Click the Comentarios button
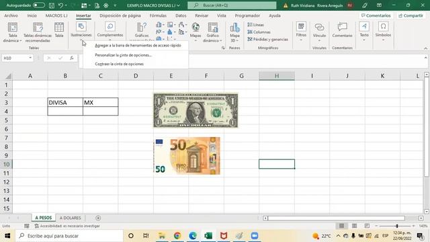430x242 pixels. [x=376, y=15]
